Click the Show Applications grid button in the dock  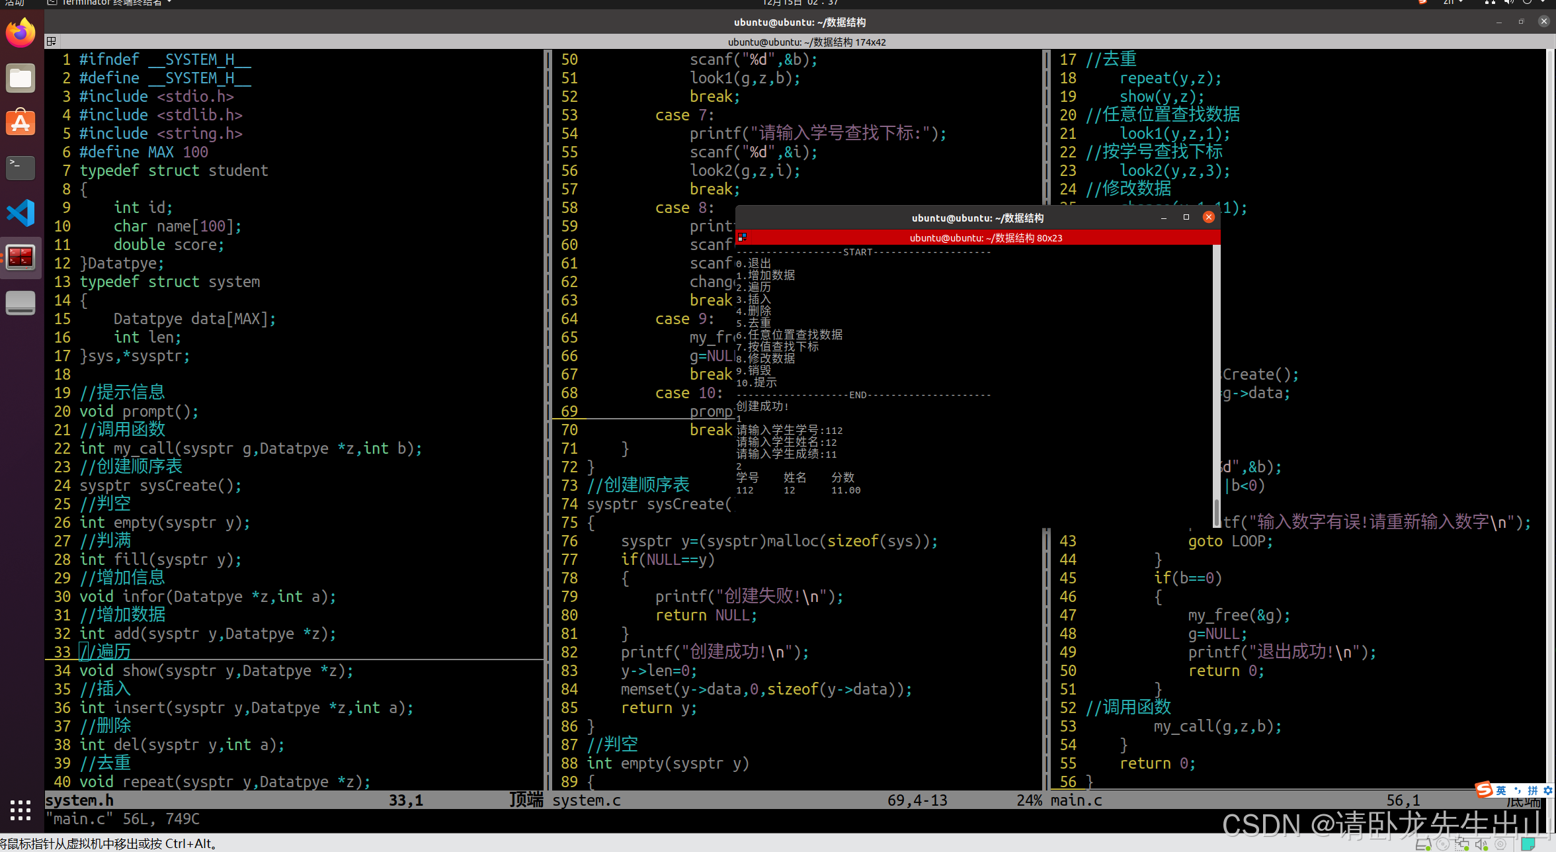point(20,810)
